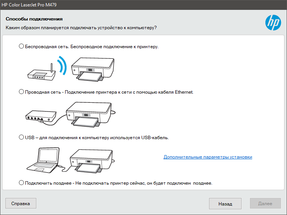Click the 'Проводная сеть' option label text
This screenshot has width=287, height=215.
click(x=109, y=92)
